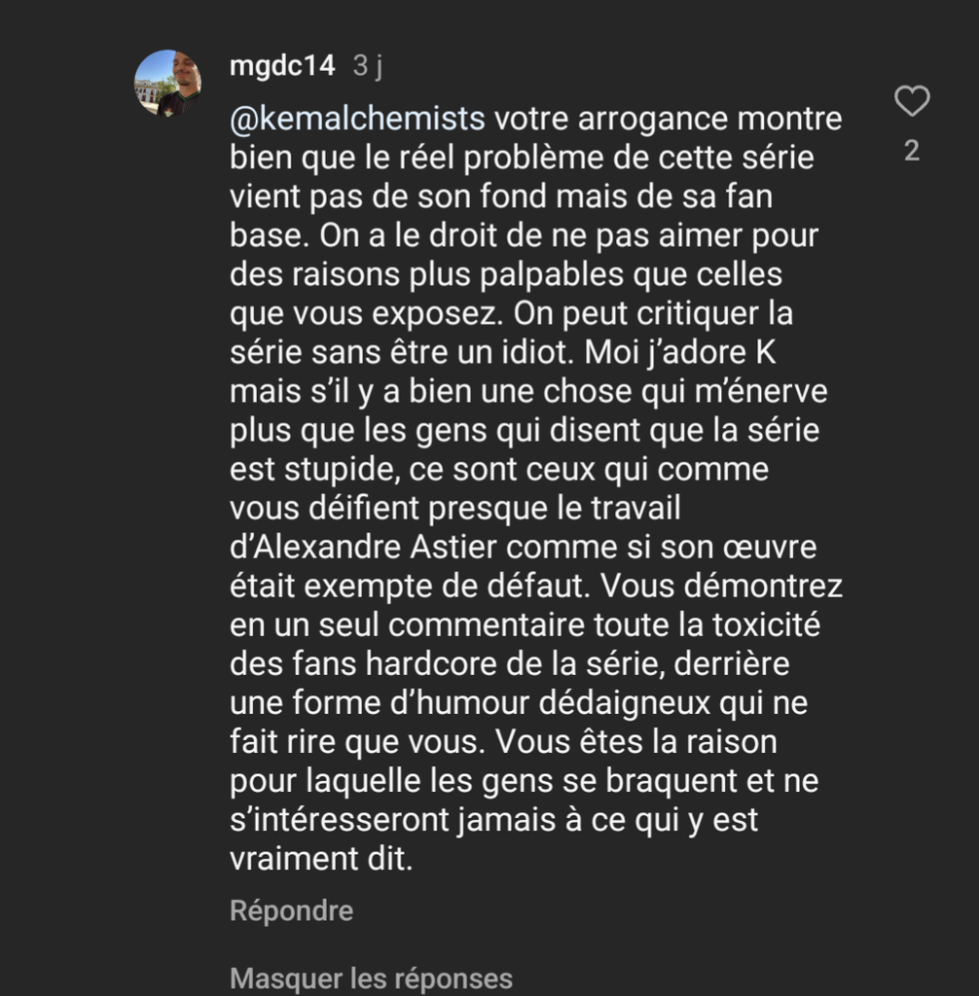Collapse replies with Masquer les réponses

[371, 978]
